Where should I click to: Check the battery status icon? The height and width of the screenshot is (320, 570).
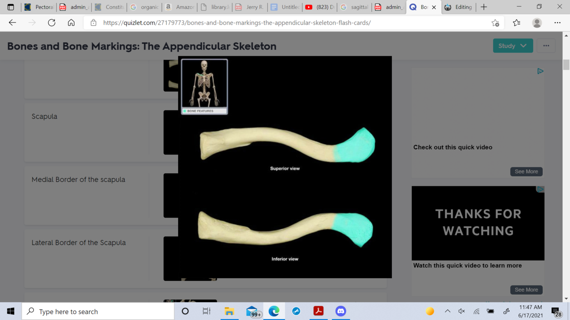tap(491, 311)
